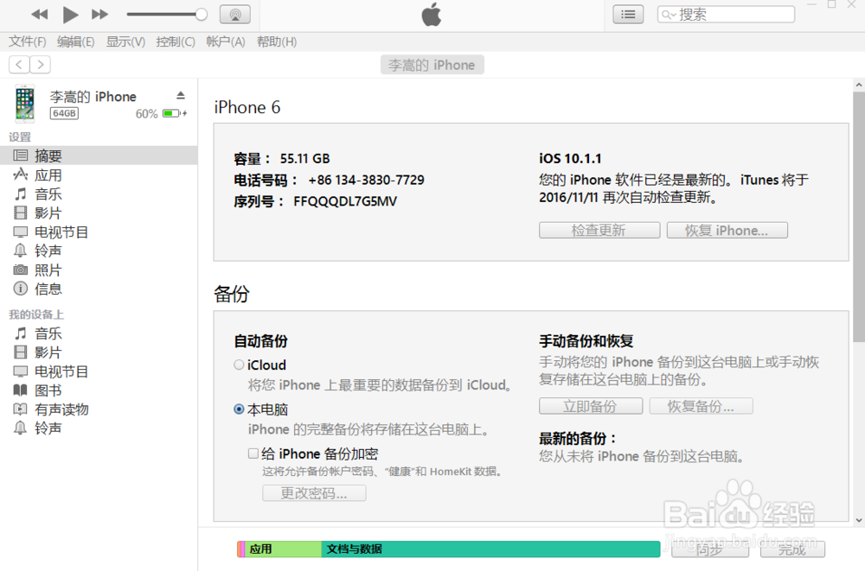This screenshot has width=865, height=571.
Task: Click the 55.11 GB capacity value
Action: pyautogui.click(x=304, y=159)
